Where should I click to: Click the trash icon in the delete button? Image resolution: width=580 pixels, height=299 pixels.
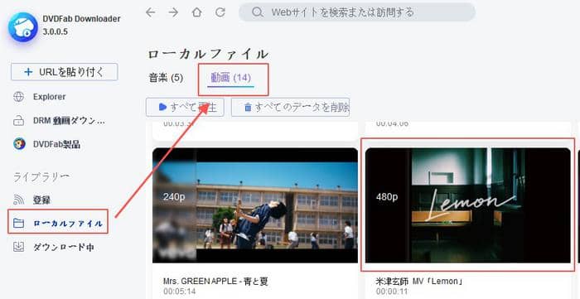click(x=248, y=108)
